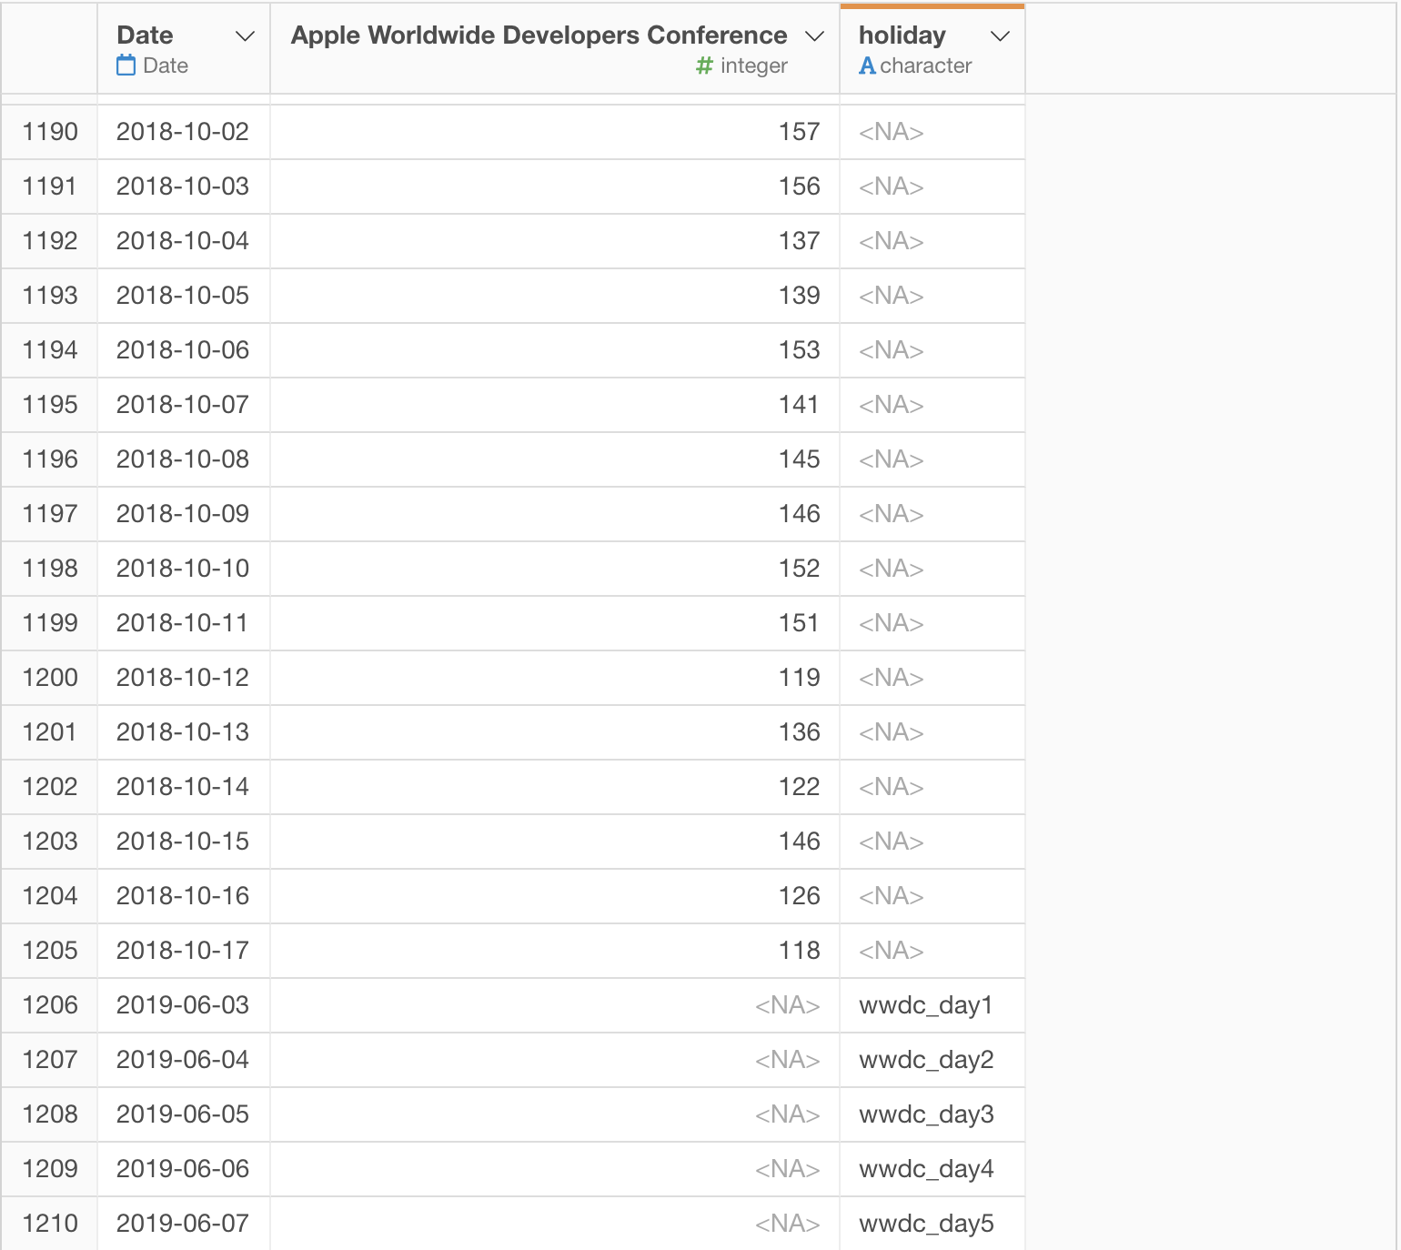The width and height of the screenshot is (1401, 1250).
Task: Click date cell 2019-06-03
Action: pyautogui.click(x=182, y=1005)
